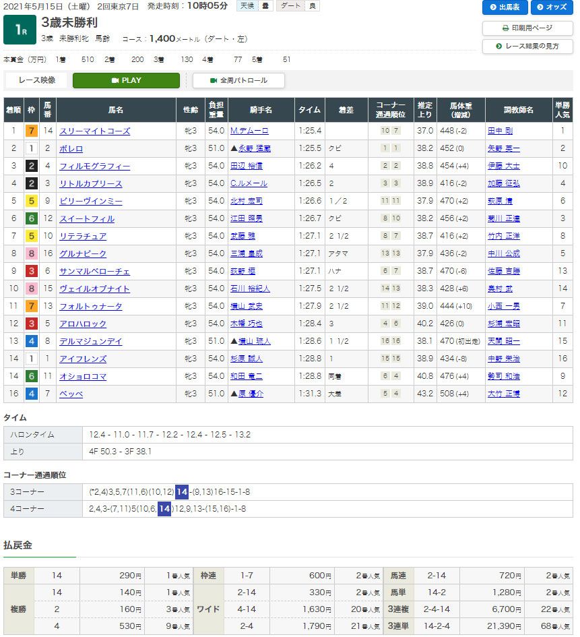
Task: View jockey C.ルメール profile
Action: click(x=249, y=184)
